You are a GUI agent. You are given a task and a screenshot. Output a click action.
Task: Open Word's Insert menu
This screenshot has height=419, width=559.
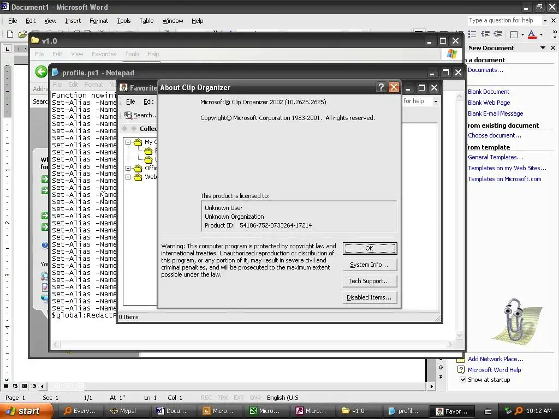73,21
